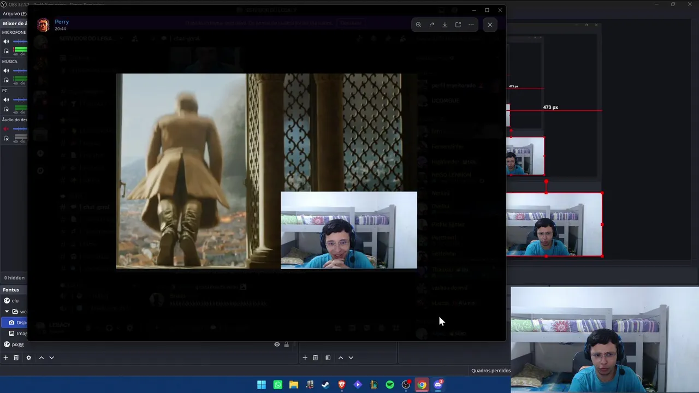This screenshot has width=699, height=393.
Task: Select the small webcam source in OBS preview
Action: [525, 156]
